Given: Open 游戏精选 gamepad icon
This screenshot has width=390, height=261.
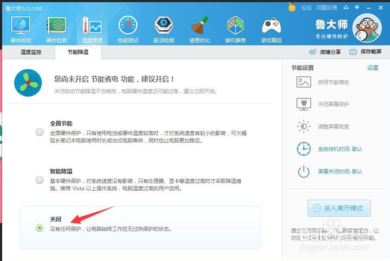Looking at the screenshot, I should click(271, 26).
